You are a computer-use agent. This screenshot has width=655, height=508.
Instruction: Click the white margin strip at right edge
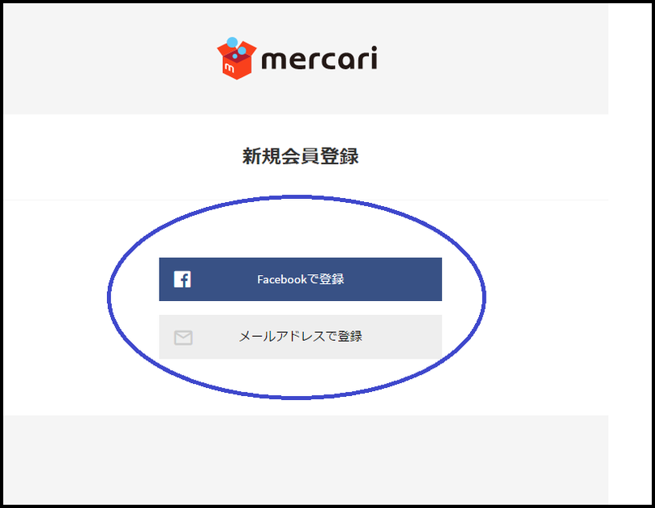pos(629,251)
